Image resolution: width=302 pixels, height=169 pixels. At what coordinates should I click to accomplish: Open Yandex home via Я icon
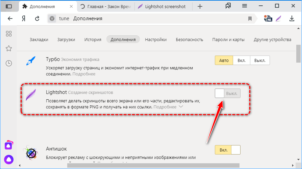pos(24,19)
